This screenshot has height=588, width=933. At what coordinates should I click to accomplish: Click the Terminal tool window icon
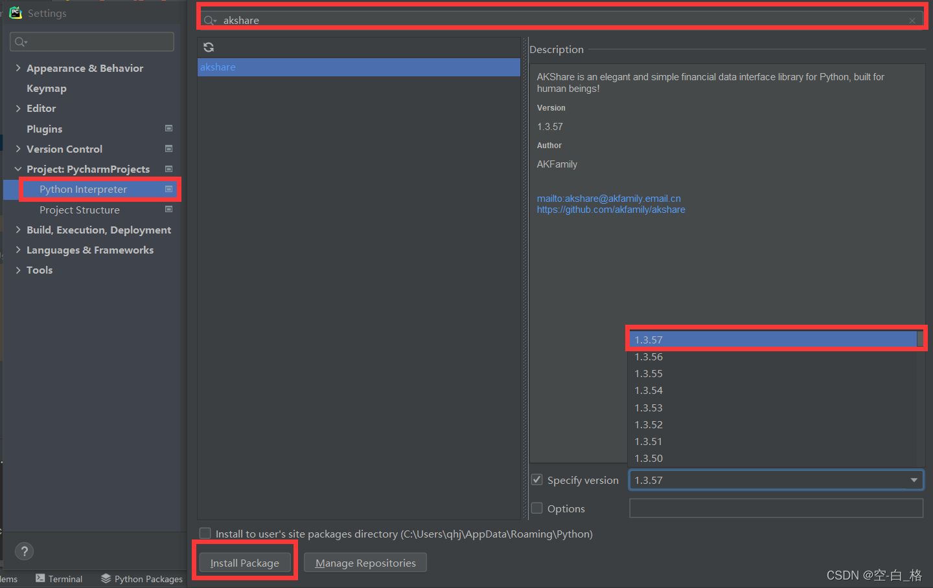click(x=40, y=578)
